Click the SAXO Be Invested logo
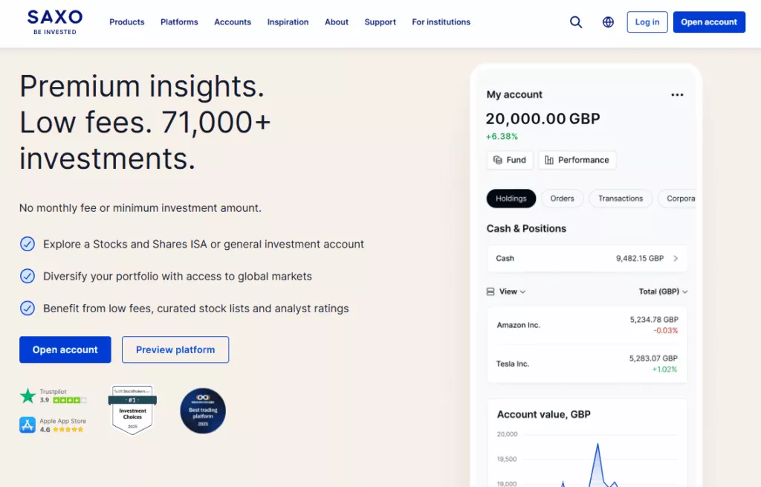761x487 pixels. pos(55,22)
